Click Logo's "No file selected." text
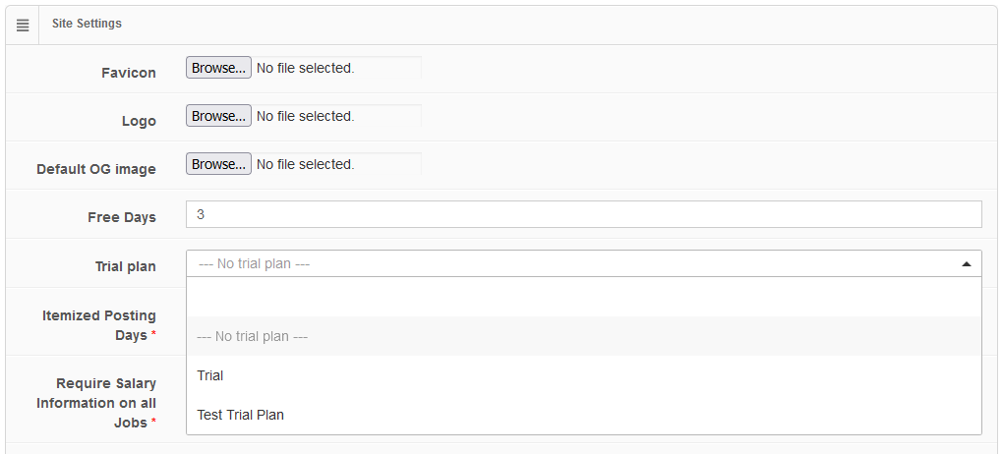 [305, 116]
